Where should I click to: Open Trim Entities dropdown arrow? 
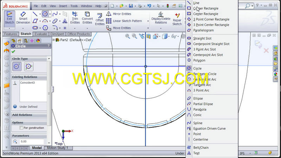tap(75, 28)
